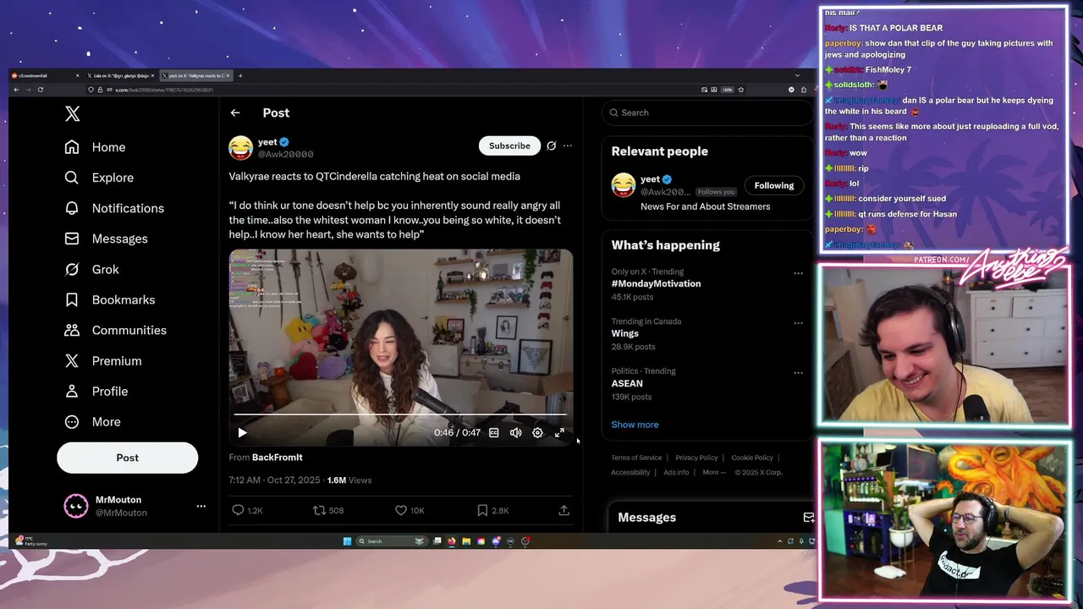Click the taskbar Search box
The width and height of the screenshot is (1083, 609).
tap(391, 541)
